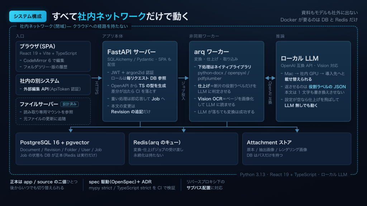Click the bold footnote サブパス配置に対応

point(204,188)
